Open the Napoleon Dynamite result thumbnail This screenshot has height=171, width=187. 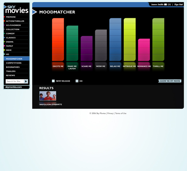point(48,96)
